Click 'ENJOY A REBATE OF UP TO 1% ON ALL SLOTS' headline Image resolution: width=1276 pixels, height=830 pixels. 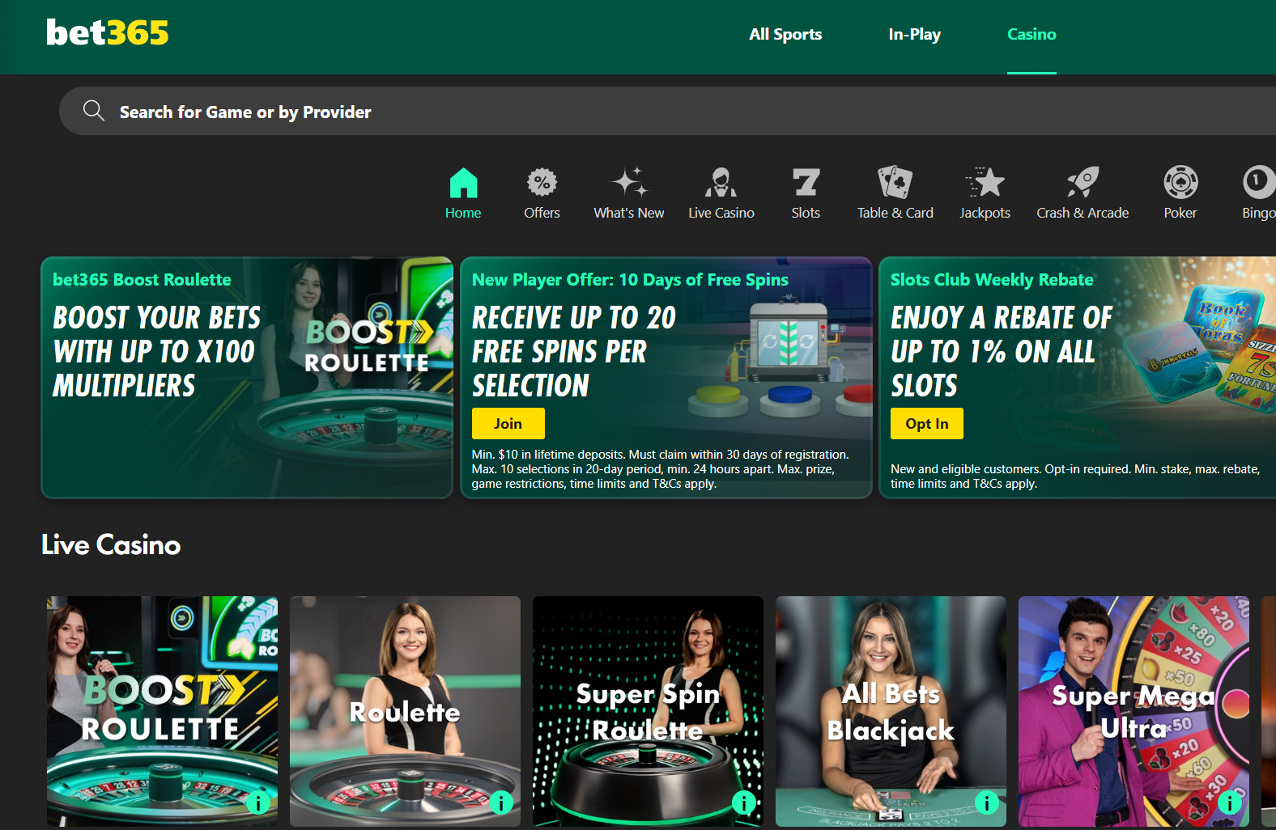[x=1002, y=351]
